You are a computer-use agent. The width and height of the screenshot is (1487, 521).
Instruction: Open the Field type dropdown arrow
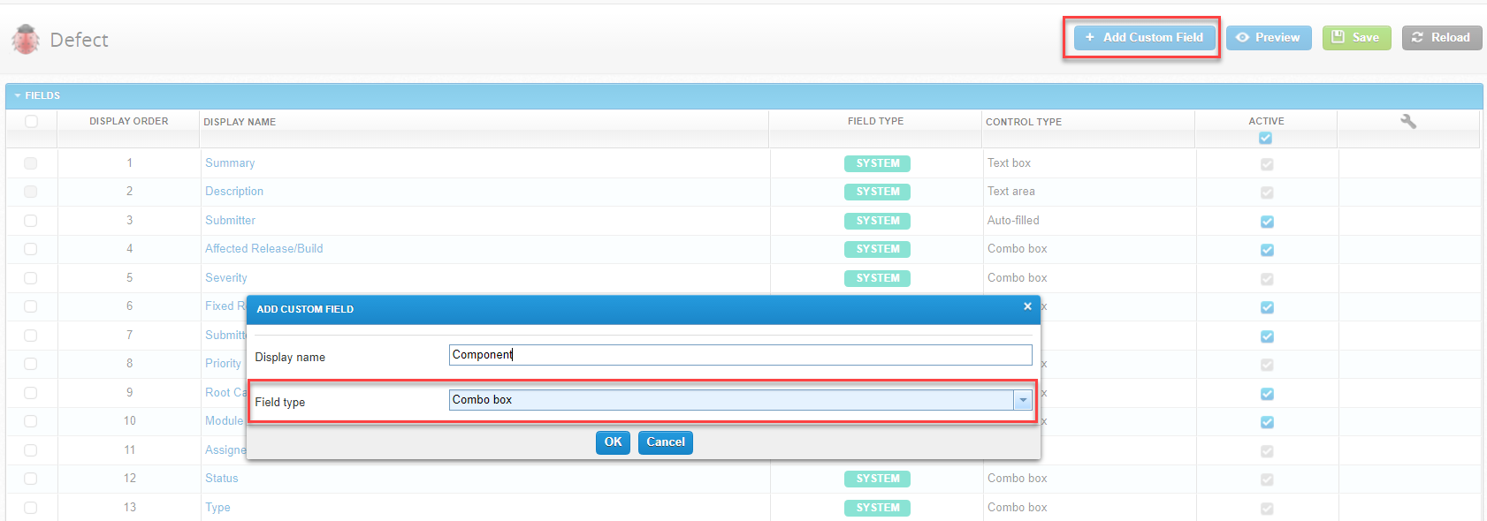(x=1023, y=400)
